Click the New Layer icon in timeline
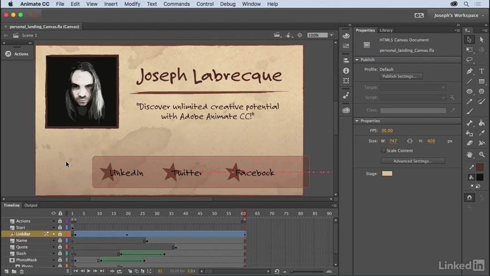The width and height of the screenshot is (490, 276). pos(7,272)
